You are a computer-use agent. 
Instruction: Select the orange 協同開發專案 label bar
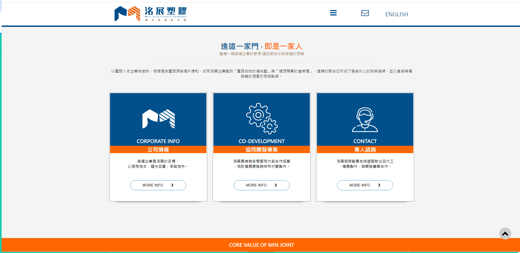(x=262, y=150)
